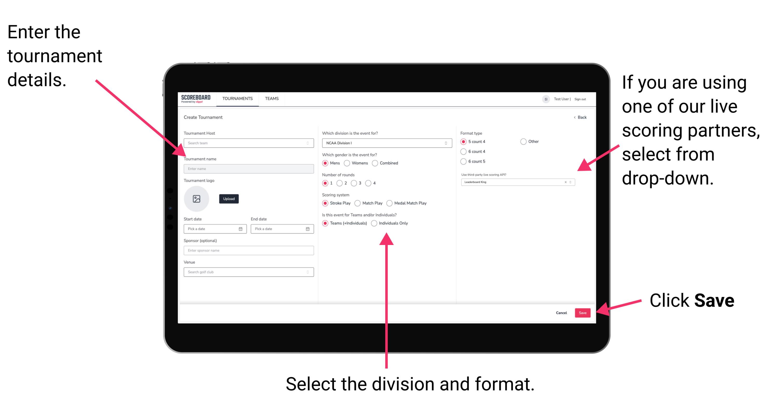The width and height of the screenshot is (773, 416).
Task: Click the Venue search dropdown icon
Action: 308,272
